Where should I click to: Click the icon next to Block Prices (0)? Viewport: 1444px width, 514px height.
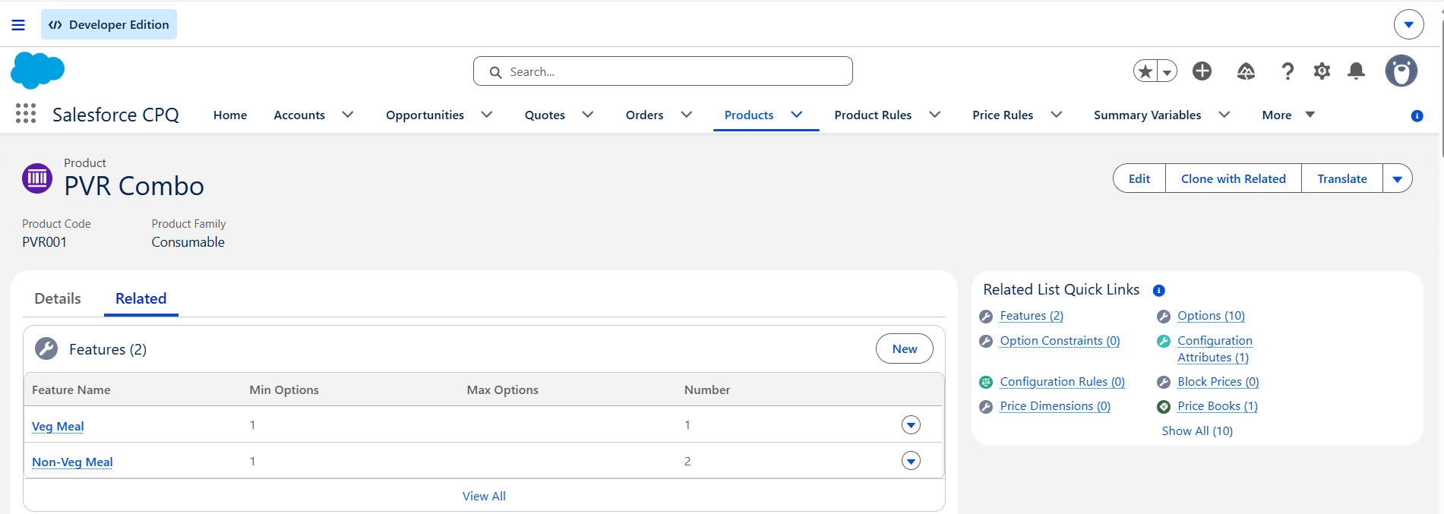(x=1164, y=382)
